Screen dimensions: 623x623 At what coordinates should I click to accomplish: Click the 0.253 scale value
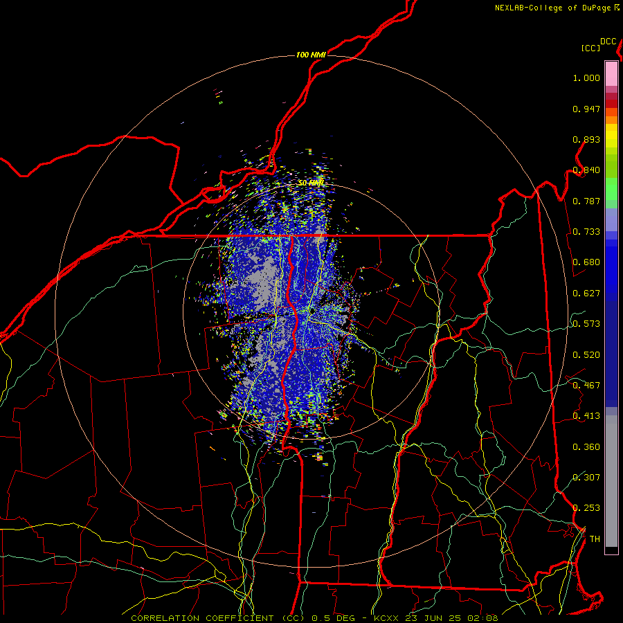pos(586,508)
